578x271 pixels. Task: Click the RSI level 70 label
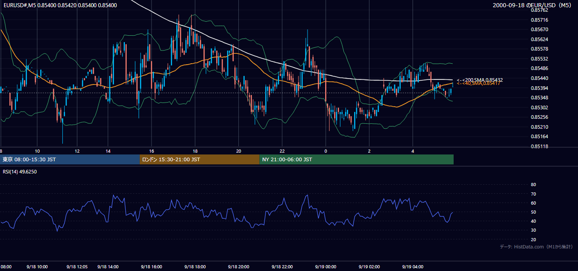click(x=533, y=194)
